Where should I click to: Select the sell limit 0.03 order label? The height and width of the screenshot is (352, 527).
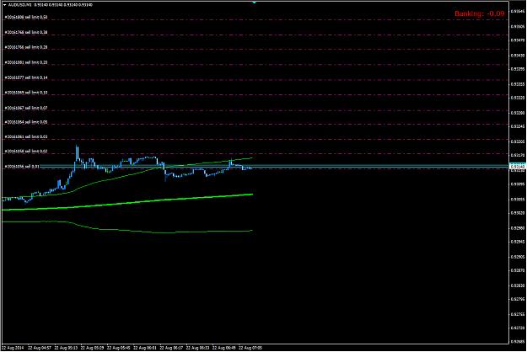pyautogui.click(x=26, y=137)
